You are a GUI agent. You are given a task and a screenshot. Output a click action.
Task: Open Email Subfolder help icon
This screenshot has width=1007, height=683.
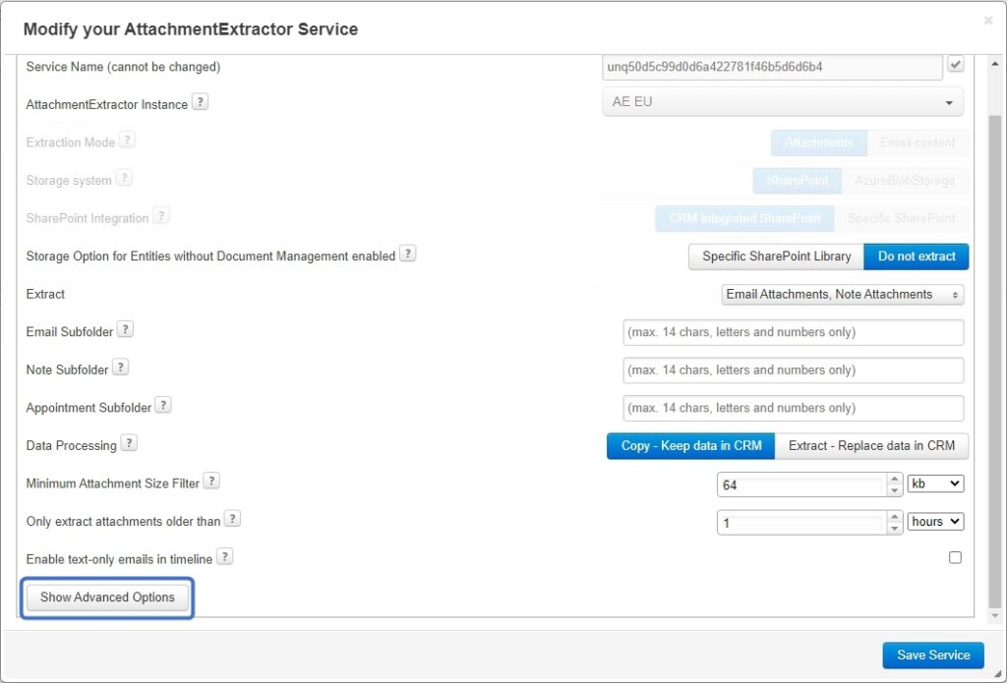(125, 329)
